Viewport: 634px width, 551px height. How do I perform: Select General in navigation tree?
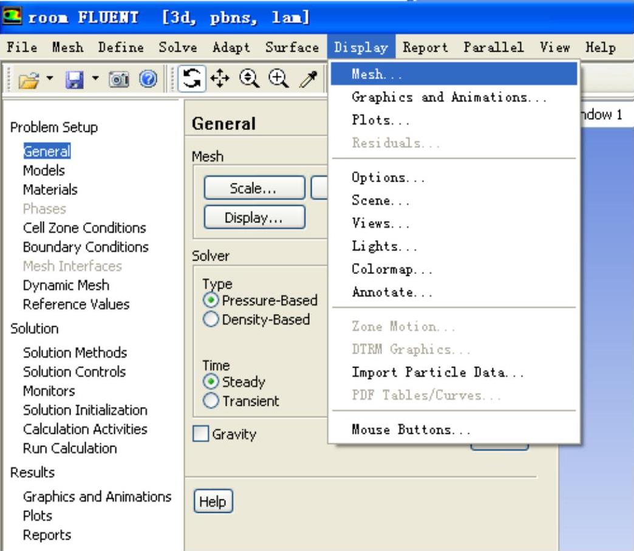[47, 151]
